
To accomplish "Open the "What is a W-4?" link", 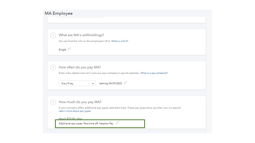I will (120, 41).
